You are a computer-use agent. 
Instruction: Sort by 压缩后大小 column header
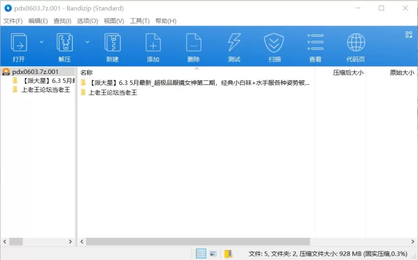(x=348, y=72)
